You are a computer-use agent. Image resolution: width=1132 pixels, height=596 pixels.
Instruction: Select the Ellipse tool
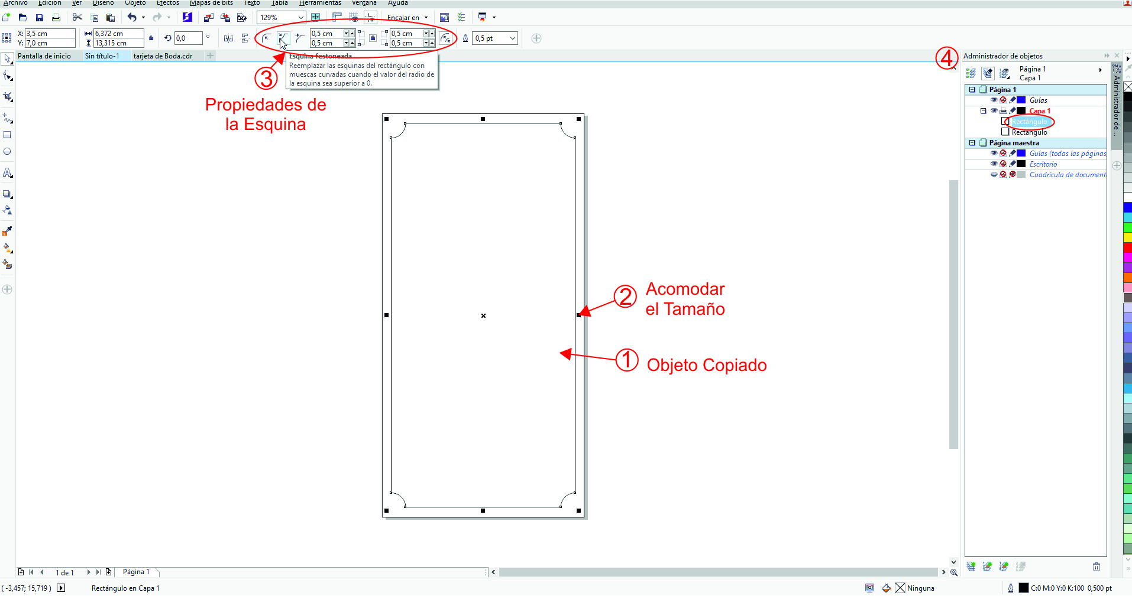pyautogui.click(x=7, y=152)
